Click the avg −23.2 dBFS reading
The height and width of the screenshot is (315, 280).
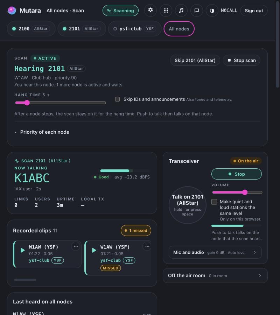pyautogui.click(x=132, y=177)
